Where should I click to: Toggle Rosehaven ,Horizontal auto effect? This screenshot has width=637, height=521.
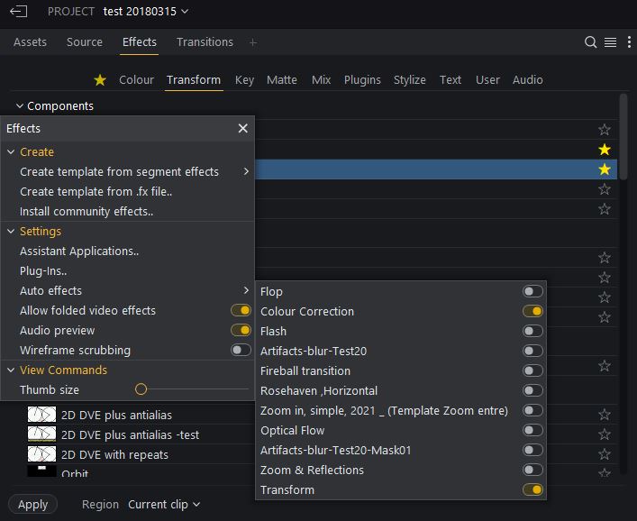pos(532,390)
